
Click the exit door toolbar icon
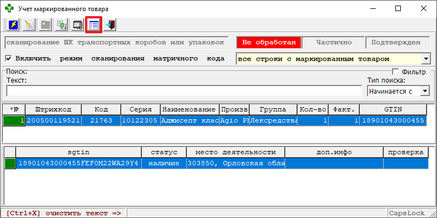pos(110,25)
